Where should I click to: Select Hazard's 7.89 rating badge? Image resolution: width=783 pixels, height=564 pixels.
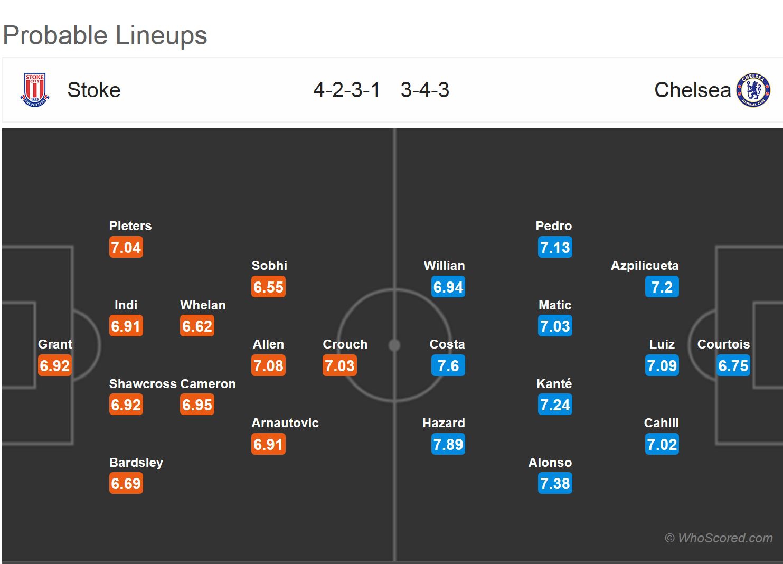pos(448,445)
